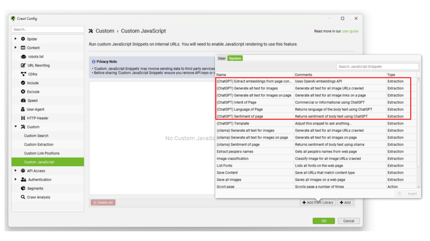Collapse the Custom tree node
Viewport: 430px width, 241px height.
[x=16, y=126]
